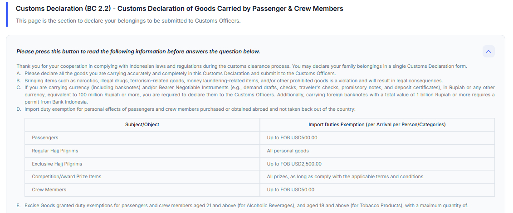Click the subtitle about declaring your belongings
513x213 pixels.
point(128,21)
